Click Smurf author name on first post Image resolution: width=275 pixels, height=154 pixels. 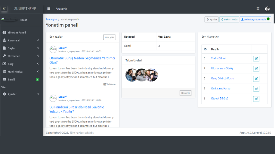coord(62,48)
